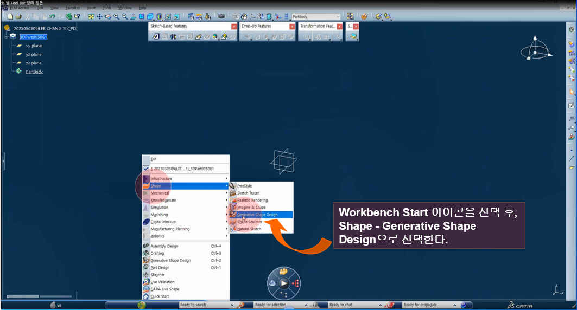Open the PartBody combo box in toolbar
The height and width of the screenshot is (310, 577).
[316, 16]
